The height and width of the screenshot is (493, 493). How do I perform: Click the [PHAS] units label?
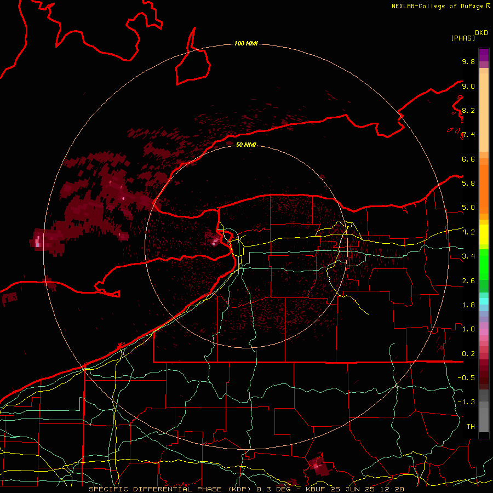463,38
